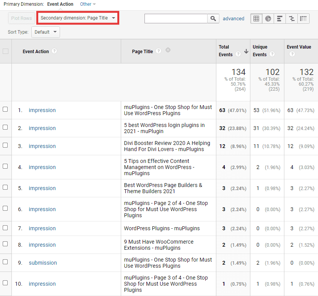Image resolution: width=318 pixels, height=296 pixels.
Task: Open the submission event link
Action: pos(43,263)
